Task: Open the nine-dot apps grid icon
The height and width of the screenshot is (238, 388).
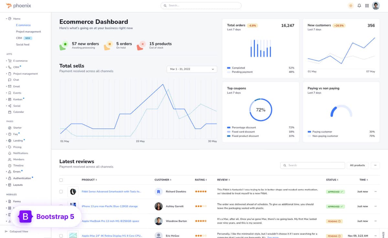Action: pos(367,6)
